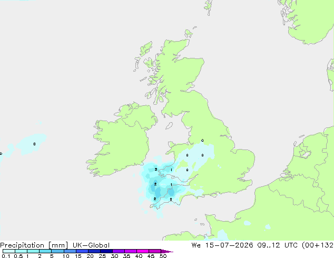The image size is (334, 258).
Task: Click the legend tick label "50"
Action: click(x=163, y=256)
